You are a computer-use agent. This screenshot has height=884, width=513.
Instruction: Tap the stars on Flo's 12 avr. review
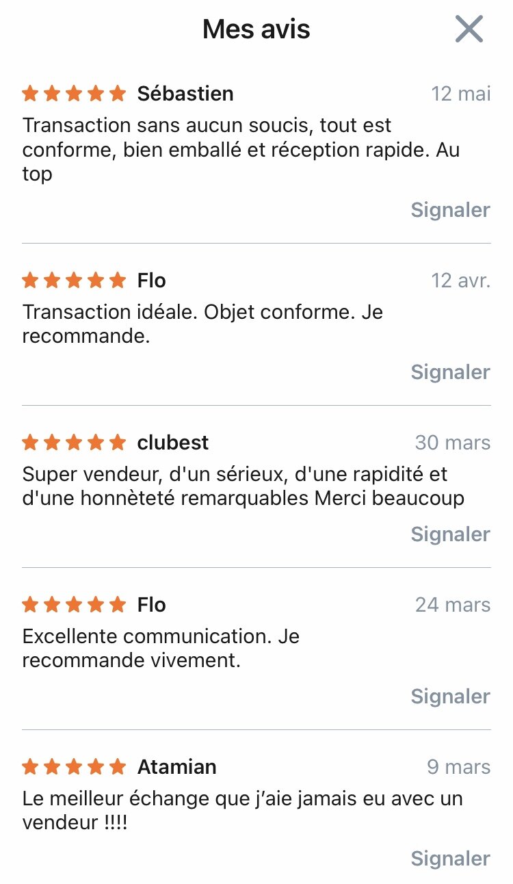point(74,281)
